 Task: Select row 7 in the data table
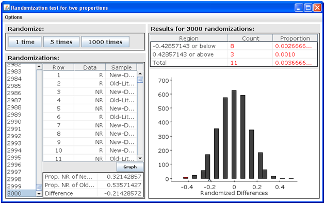(90, 125)
